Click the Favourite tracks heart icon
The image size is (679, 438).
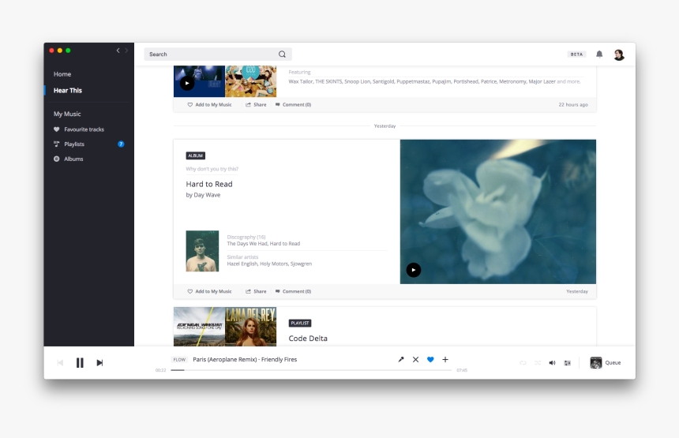point(56,129)
